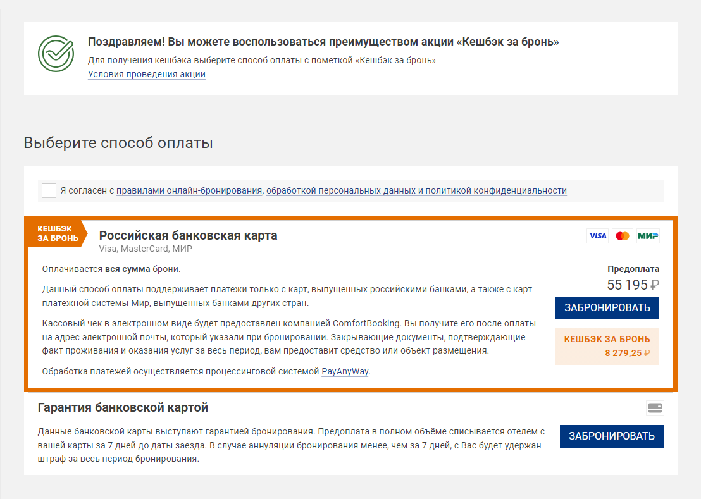
Task: Click «Забронировать» for Russian bank card payment
Action: [x=607, y=308]
